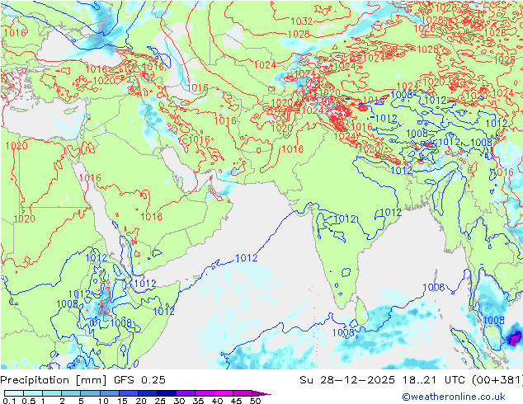
Task: Click the legend label '0.5'
Action: tap(28, 401)
